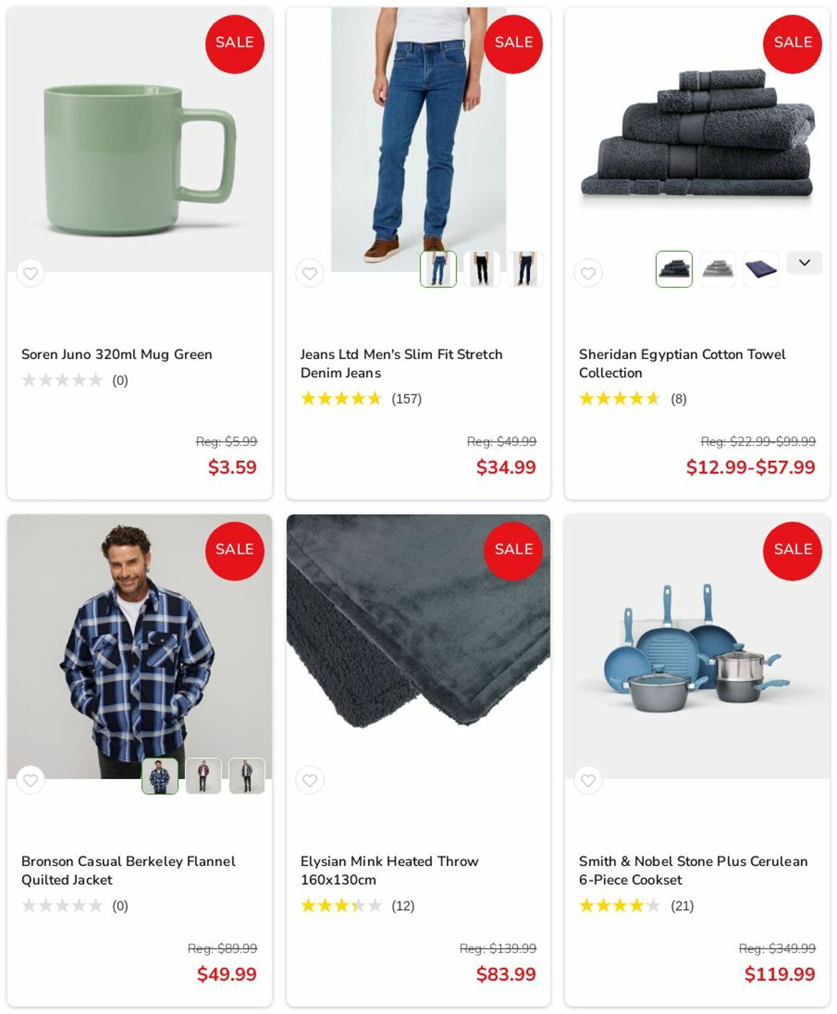Favorite the Jeans Ltd Slim Fit Jeans
This screenshot has width=837, height=1014.
(x=309, y=273)
